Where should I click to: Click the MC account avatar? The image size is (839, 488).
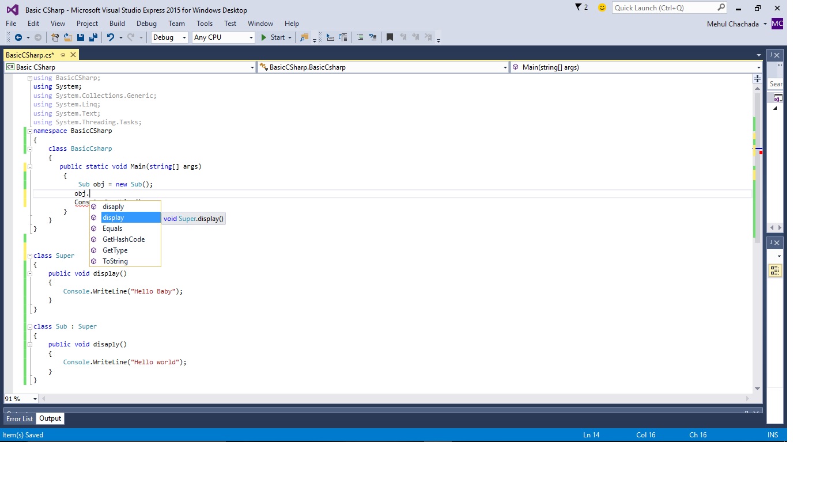coord(777,24)
